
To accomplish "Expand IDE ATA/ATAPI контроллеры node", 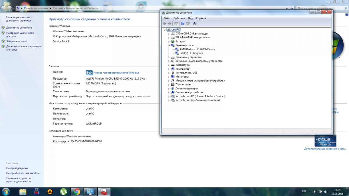I will [169, 37].
